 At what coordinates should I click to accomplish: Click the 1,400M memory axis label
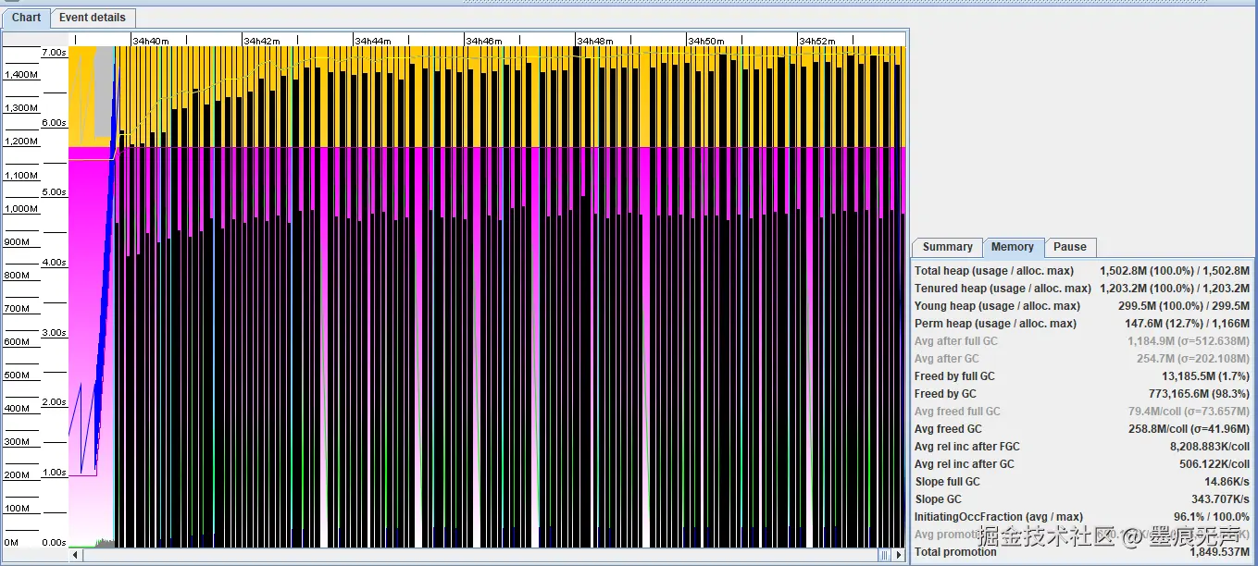[21, 74]
